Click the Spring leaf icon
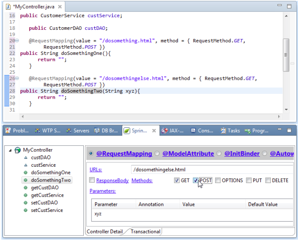 127,131
